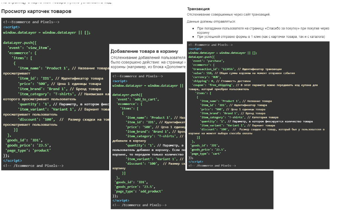Click the heading 'Просмотр карточек товаров'
This screenshot has height=211, width=337.
pyautogui.click(x=36, y=11)
